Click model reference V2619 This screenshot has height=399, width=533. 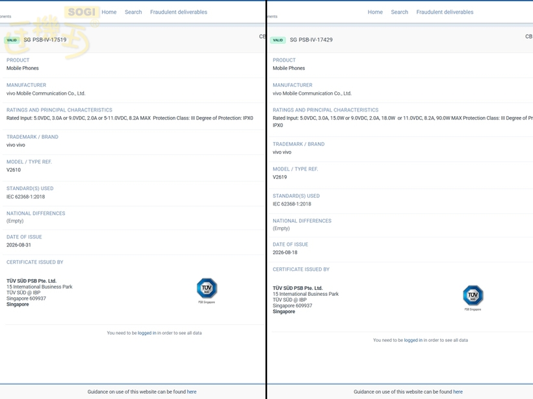(x=279, y=177)
